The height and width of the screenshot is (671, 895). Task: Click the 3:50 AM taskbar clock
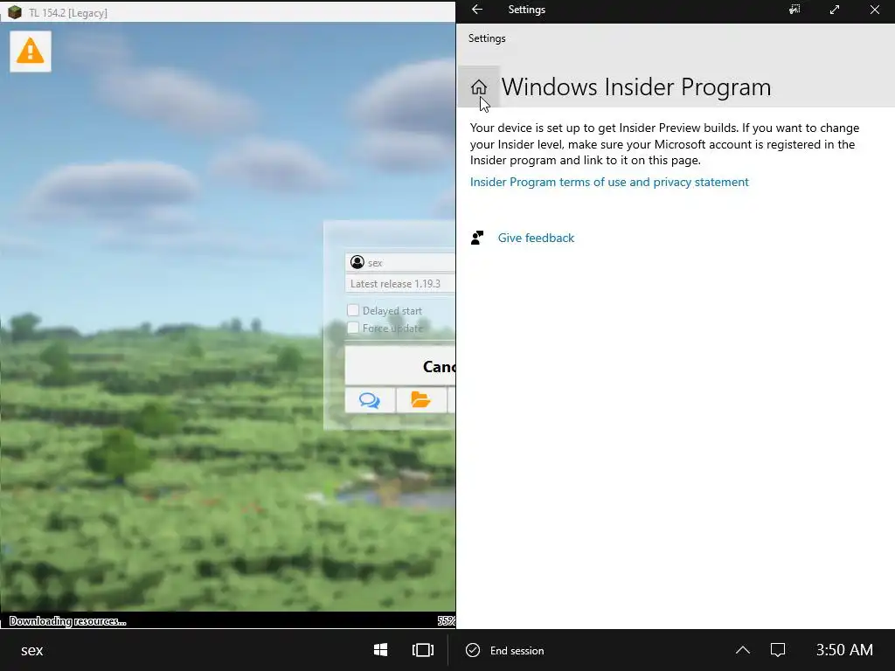[844, 650]
